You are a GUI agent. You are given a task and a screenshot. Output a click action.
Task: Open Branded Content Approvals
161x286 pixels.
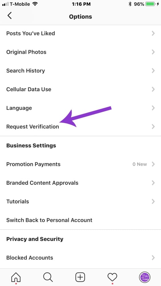point(80,183)
